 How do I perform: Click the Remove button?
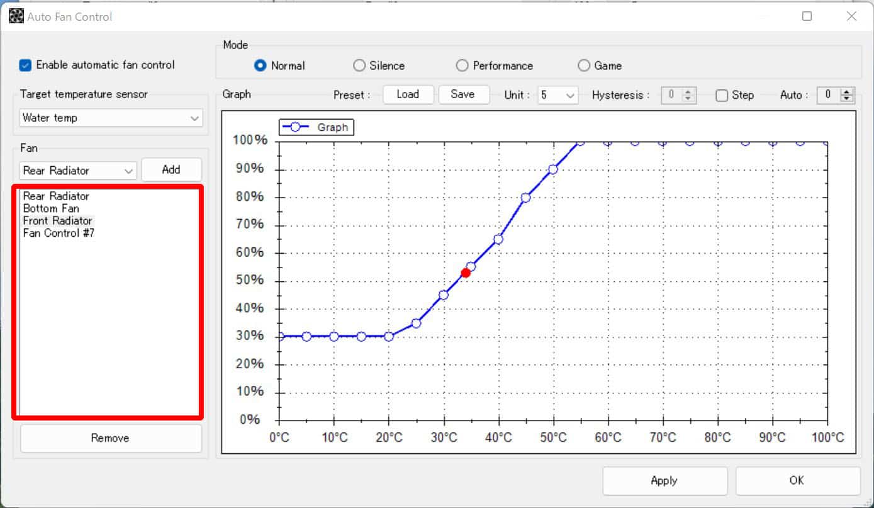pyautogui.click(x=110, y=438)
